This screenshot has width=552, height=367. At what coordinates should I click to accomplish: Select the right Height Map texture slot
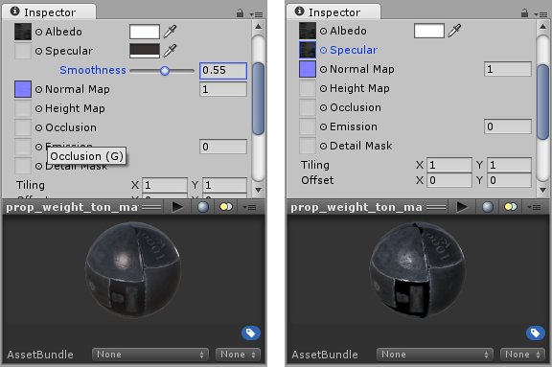pos(308,88)
